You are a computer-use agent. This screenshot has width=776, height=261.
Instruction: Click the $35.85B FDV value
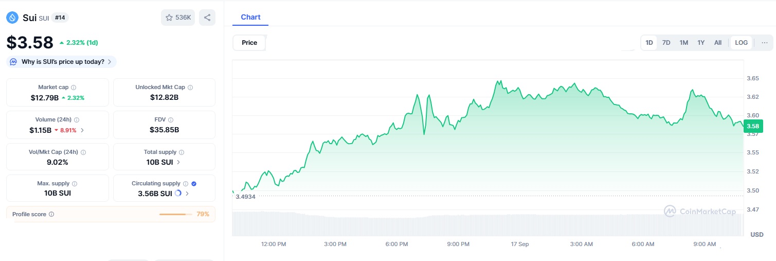tap(164, 130)
